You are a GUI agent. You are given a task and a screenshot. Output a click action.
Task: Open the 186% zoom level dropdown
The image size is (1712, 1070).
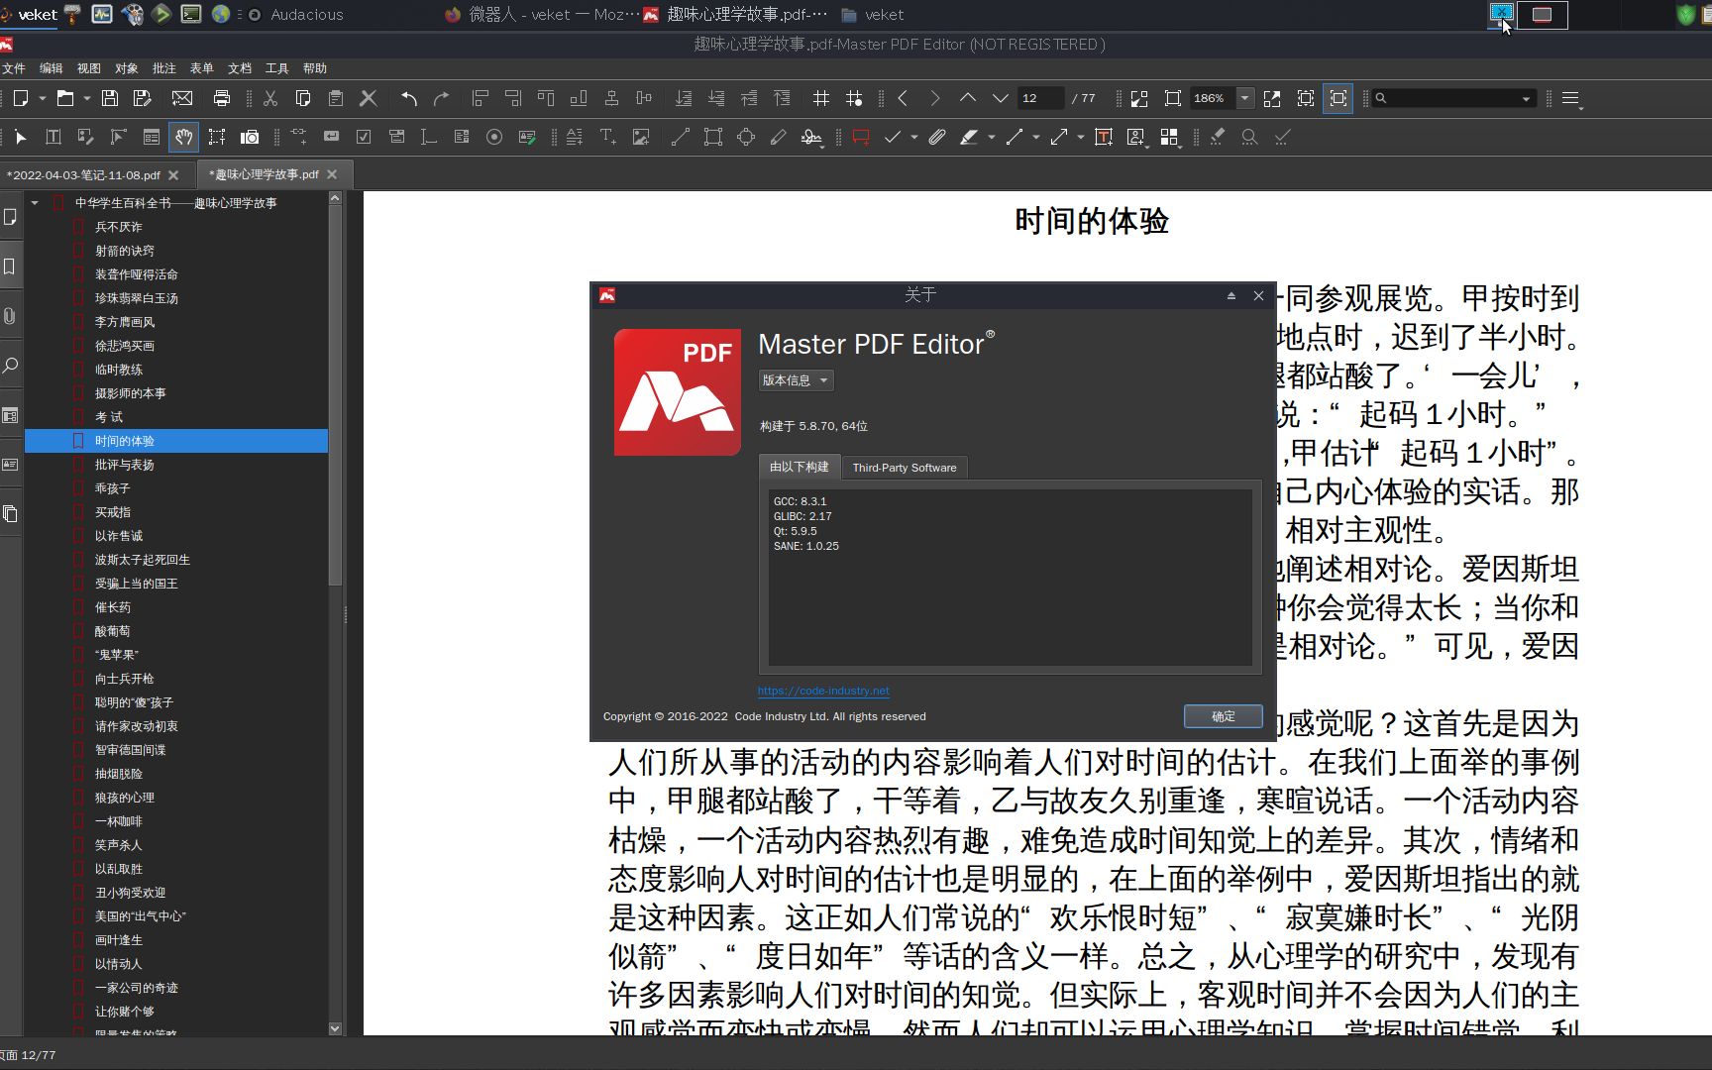click(x=1245, y=98)
